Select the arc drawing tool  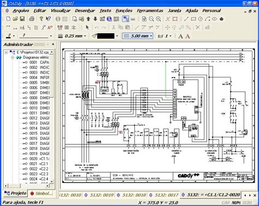point(208,19)
